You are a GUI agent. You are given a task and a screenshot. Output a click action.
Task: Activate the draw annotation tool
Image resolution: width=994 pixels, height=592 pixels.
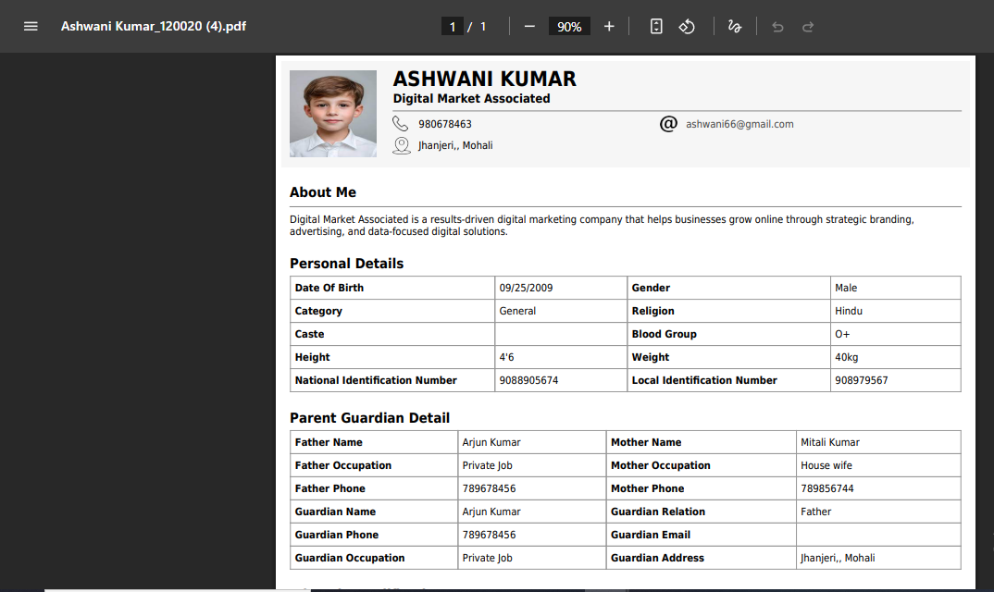coord(735,26)
